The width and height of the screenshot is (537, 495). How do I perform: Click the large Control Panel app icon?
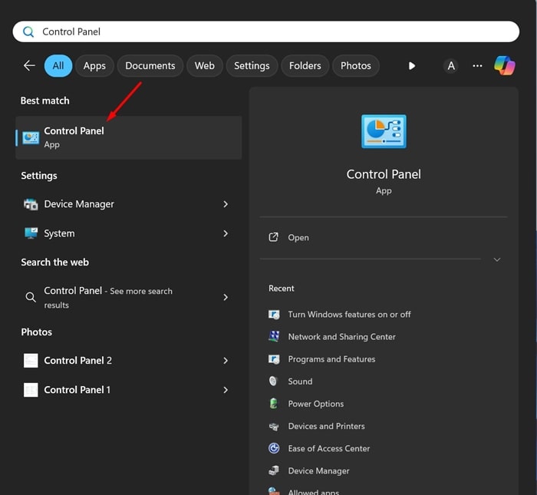[384, 132]
